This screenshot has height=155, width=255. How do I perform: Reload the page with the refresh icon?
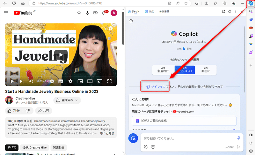tap(14, 3)
